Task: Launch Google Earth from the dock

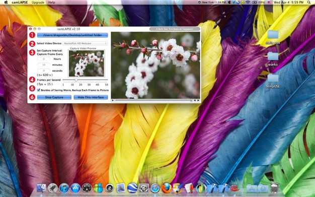Action: point(132,188)
